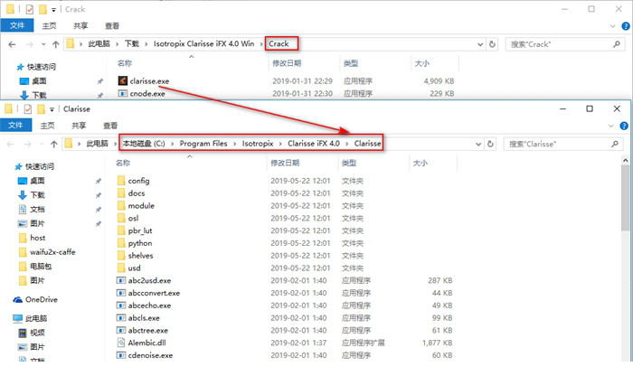
Task: Click 本地磁盘 (C:) breadcrumb segment
Action: tap(144, 143)
